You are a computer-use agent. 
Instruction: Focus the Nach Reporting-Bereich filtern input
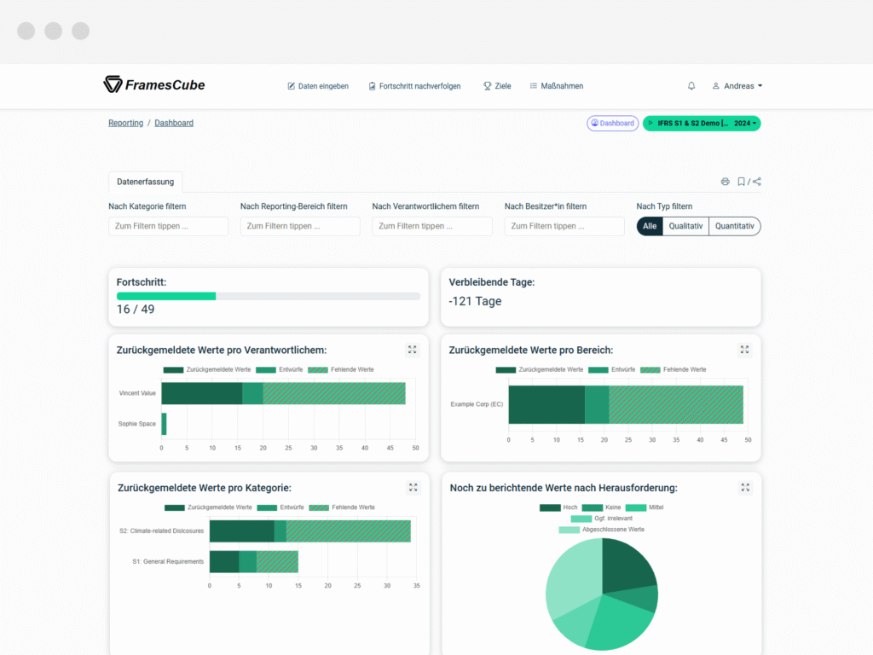(300, 226)
